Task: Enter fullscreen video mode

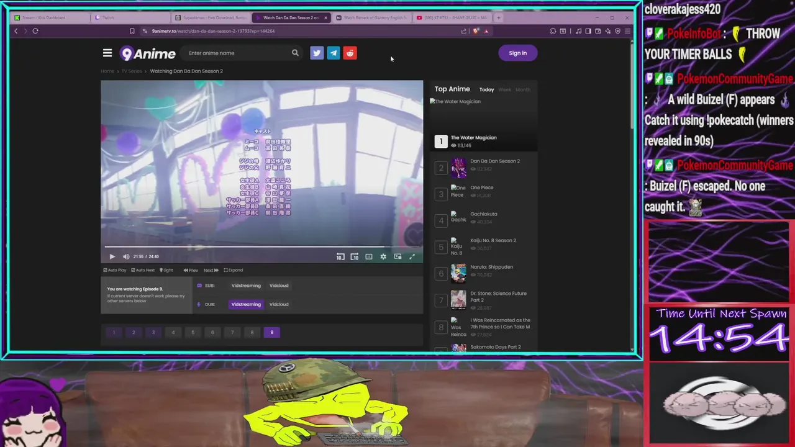Action: click(x=412, y=256)
